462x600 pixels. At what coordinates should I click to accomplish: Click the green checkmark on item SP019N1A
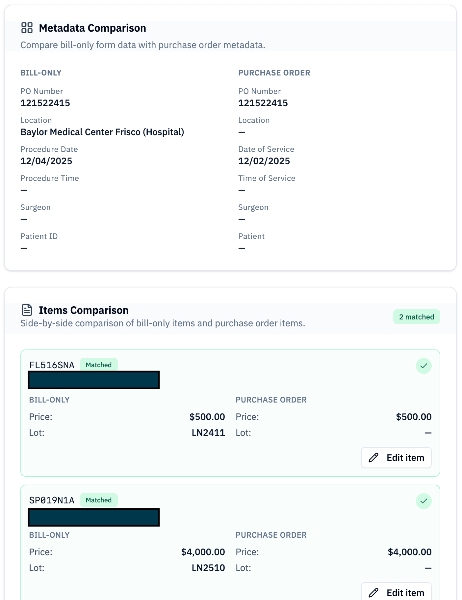click(x=423, y=501)
